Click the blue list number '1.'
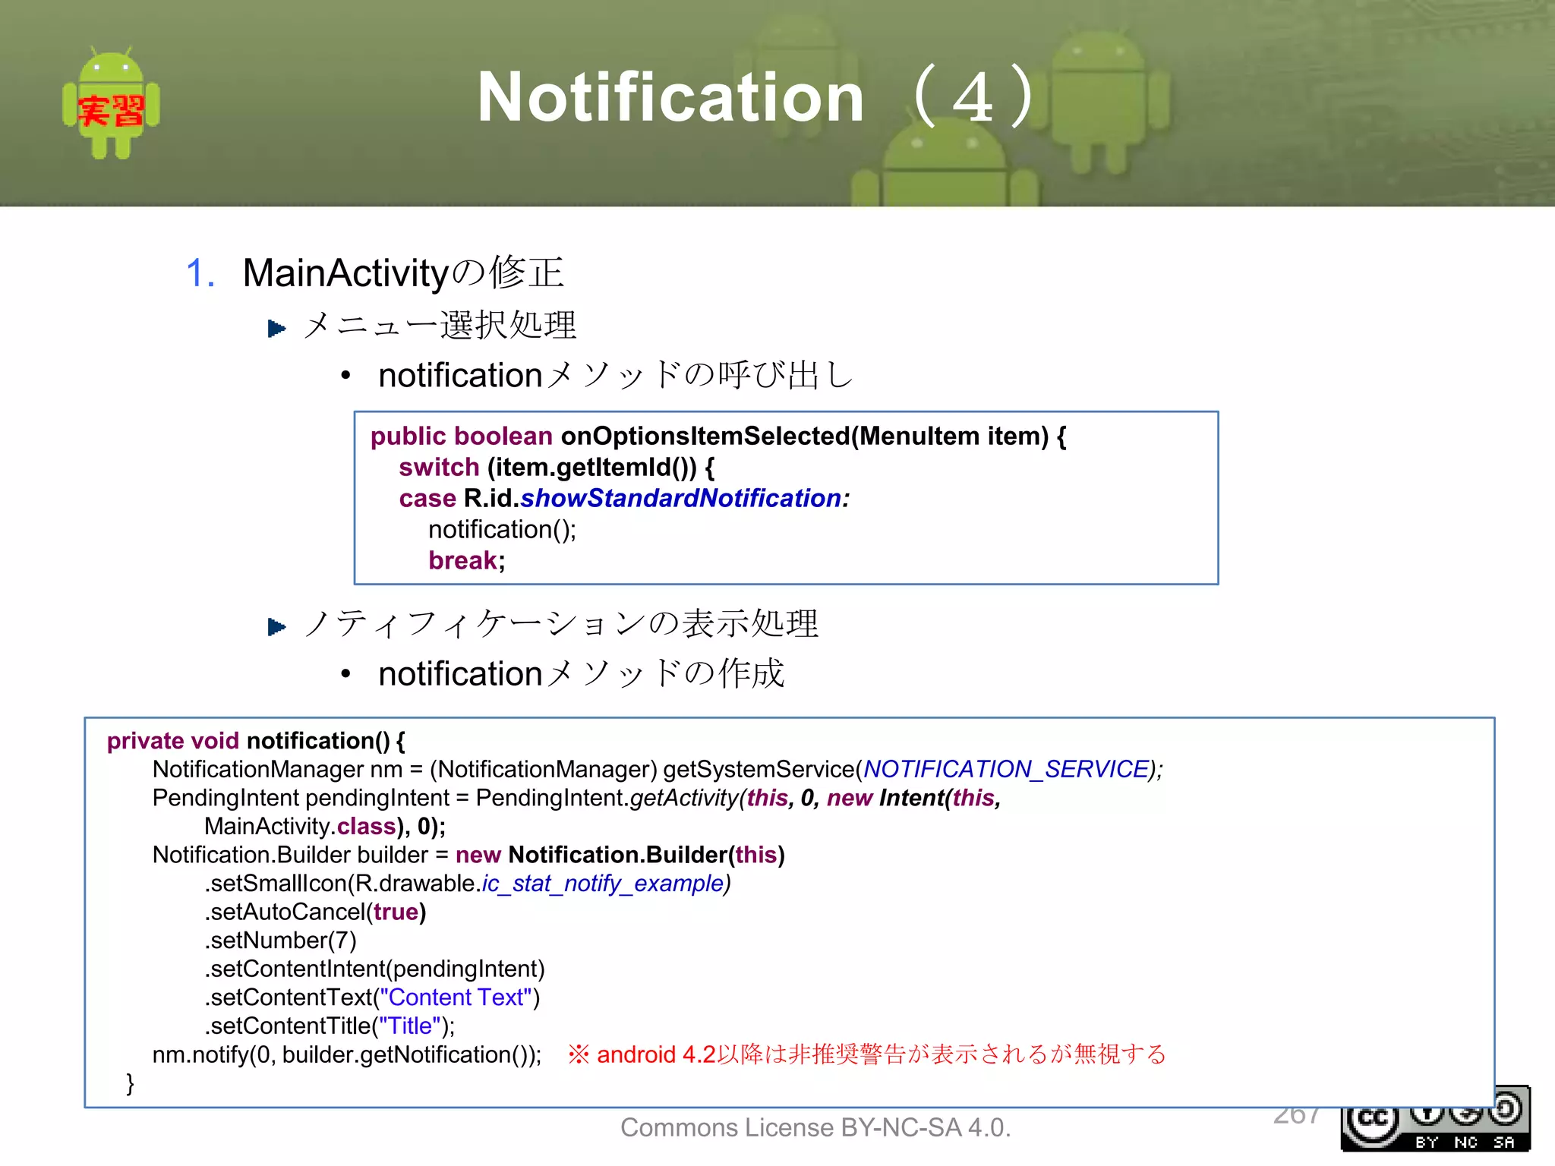The width and height of the screenshot is (1555, 1166). [200, 273]
